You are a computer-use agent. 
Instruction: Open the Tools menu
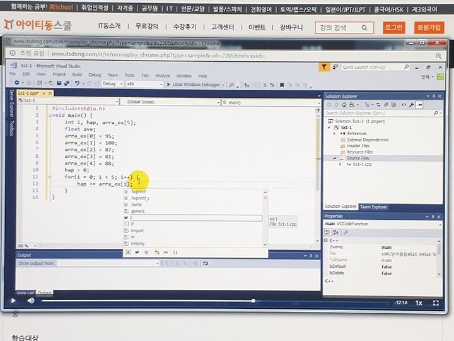pos(130,75)
